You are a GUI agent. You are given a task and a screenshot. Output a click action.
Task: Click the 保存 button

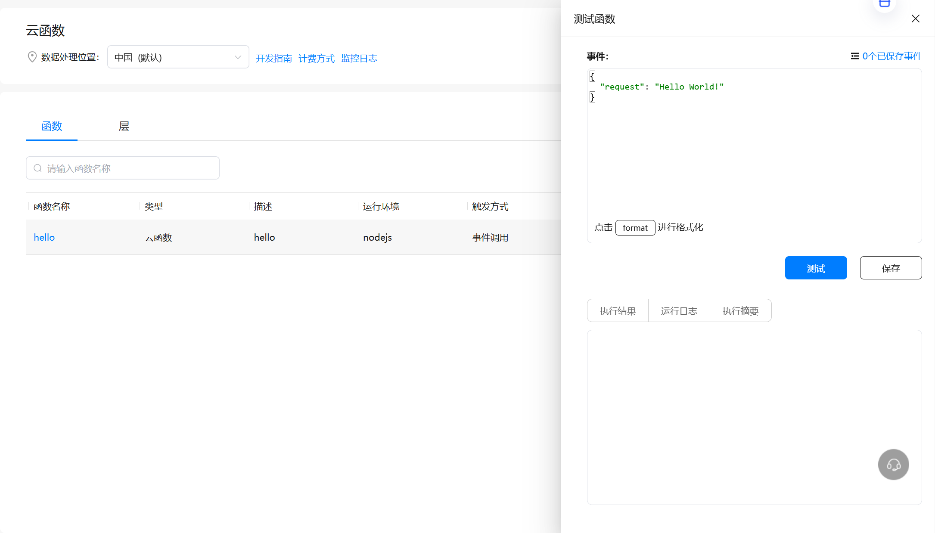[891, 268]
